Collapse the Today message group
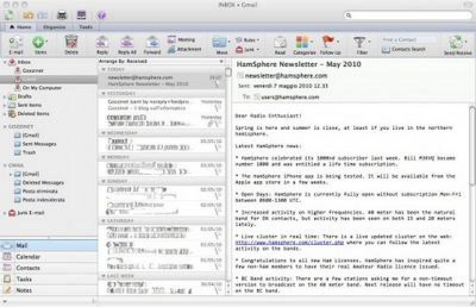Image resolution: width=476 pixels, height=307 pixels. click(104, 69)
